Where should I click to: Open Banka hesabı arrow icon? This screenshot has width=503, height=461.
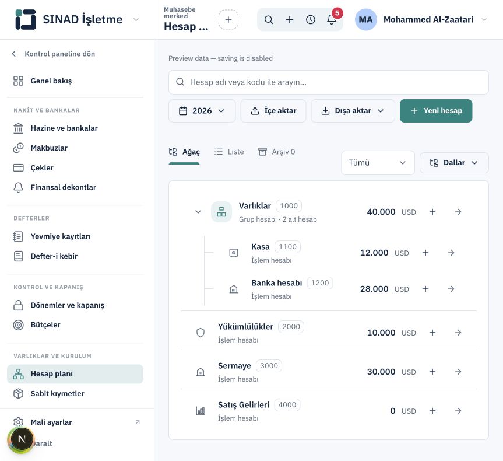(x=451, y=289)
